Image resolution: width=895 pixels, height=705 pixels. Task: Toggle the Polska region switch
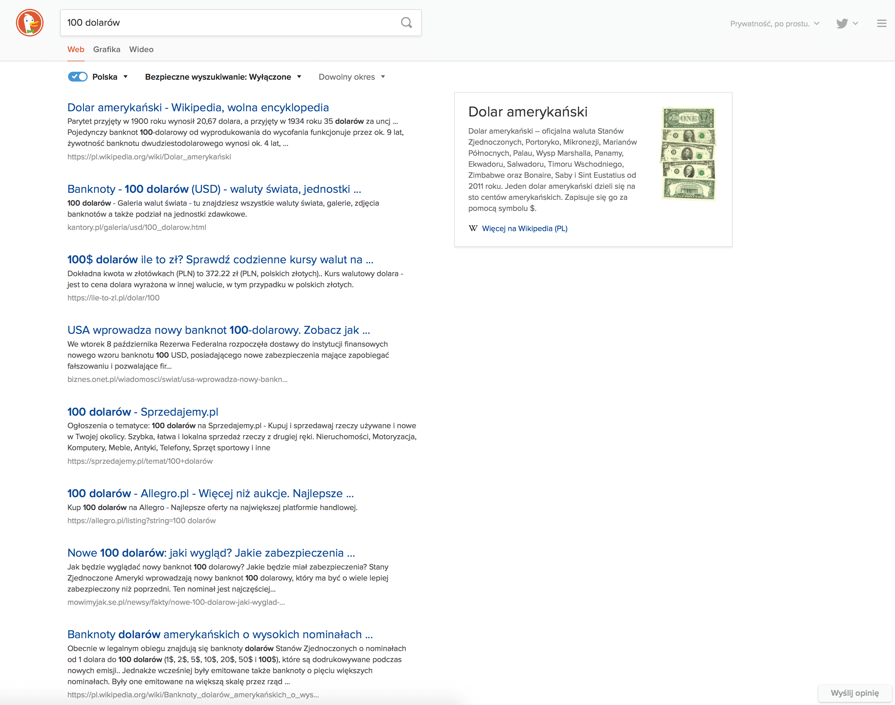click(78, 77)
